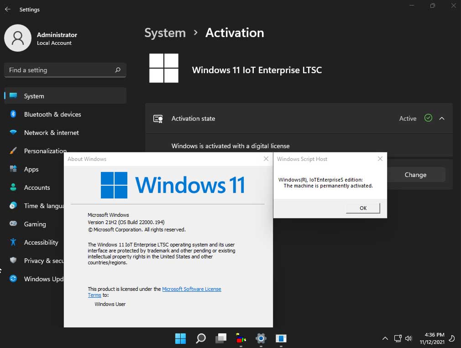
Task: Show hidden tray icons chevron
Action: [x=385, y=338]
